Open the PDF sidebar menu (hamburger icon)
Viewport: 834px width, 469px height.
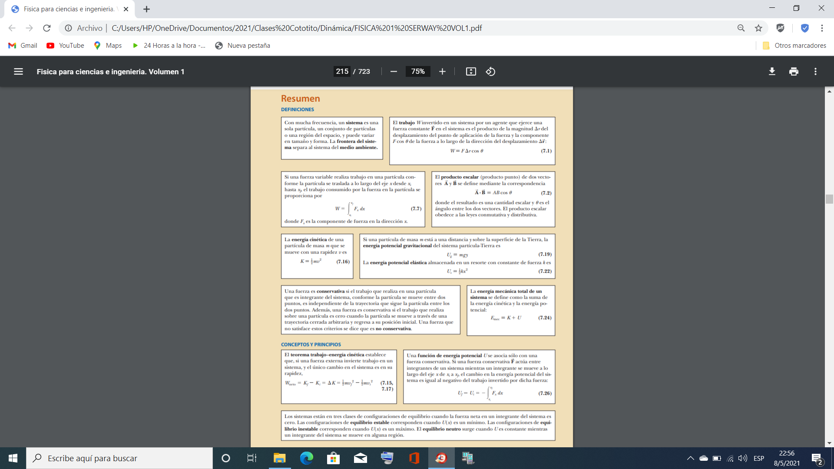click(x=18, y=72)
